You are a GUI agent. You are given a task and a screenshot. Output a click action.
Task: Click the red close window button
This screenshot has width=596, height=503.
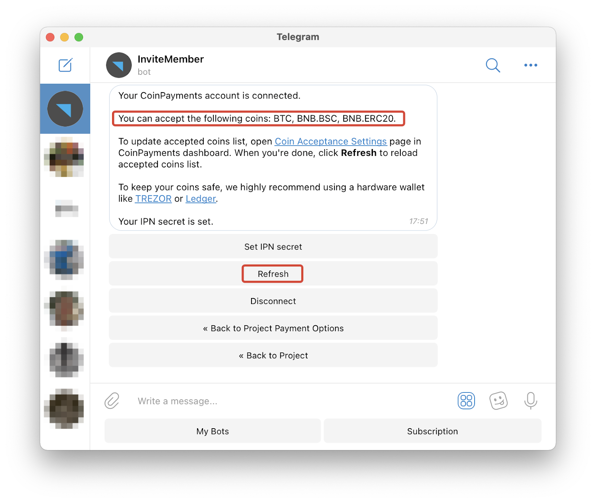pos(50,37)
